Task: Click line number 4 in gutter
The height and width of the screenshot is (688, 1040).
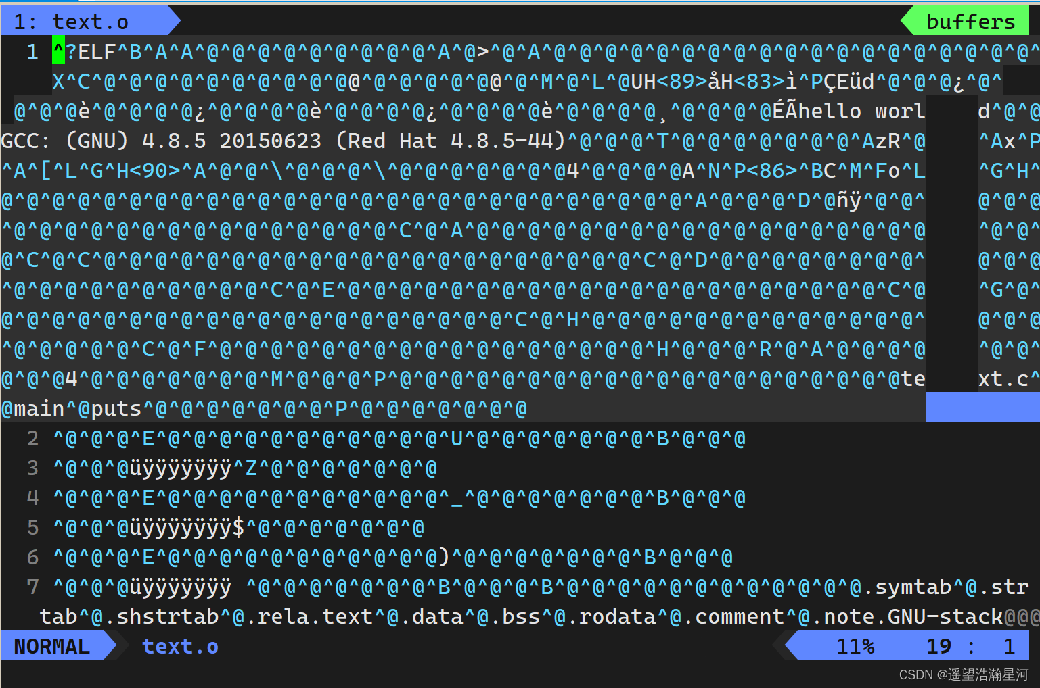Action: point(32,498)
